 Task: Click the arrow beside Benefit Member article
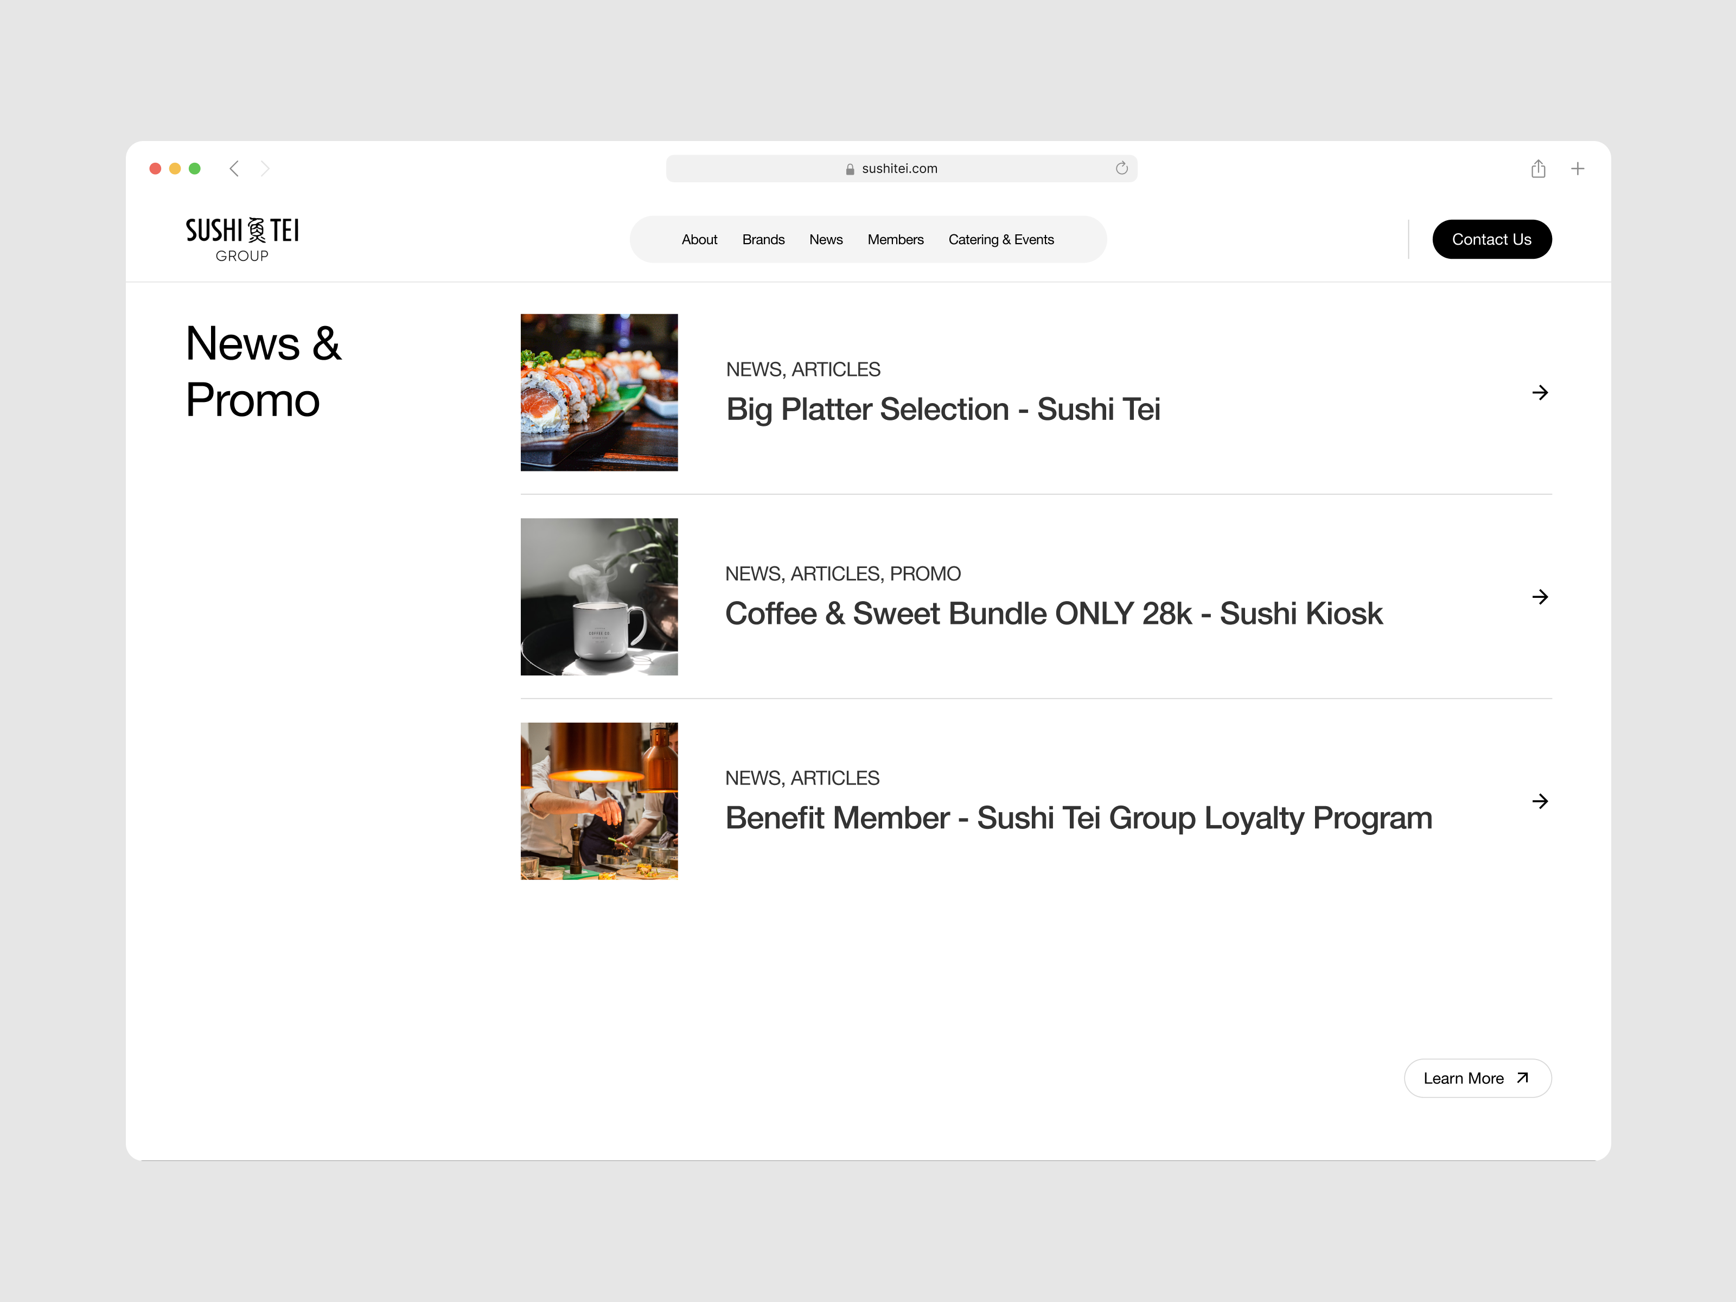click(x=1540, y=801)
